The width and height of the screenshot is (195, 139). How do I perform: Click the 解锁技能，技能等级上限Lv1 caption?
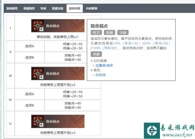click(x=58, y=37)
